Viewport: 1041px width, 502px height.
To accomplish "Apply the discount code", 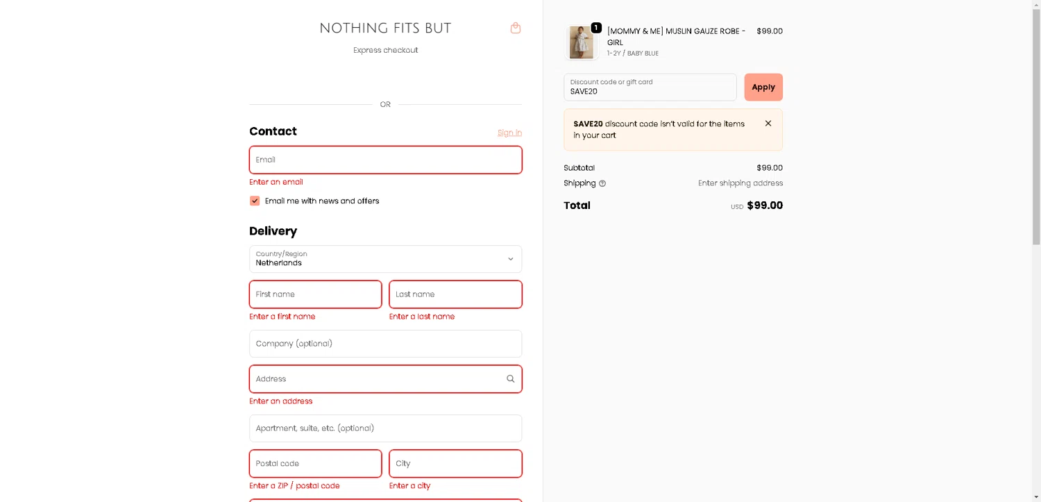I will [x=763, y=87].
